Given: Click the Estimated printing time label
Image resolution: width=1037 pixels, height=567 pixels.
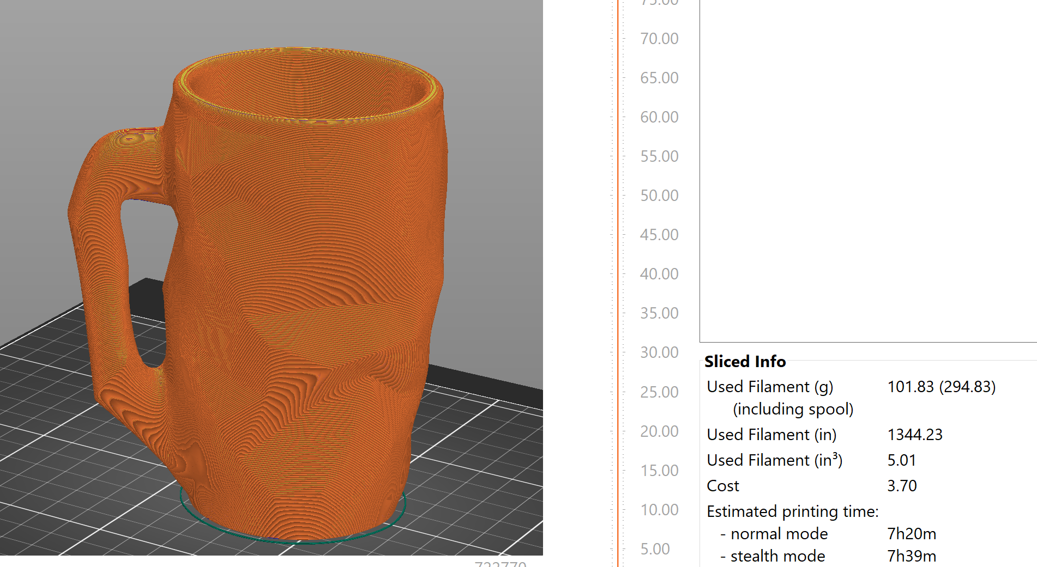Looking at the screenshot, I should click(x=793, y=511).
